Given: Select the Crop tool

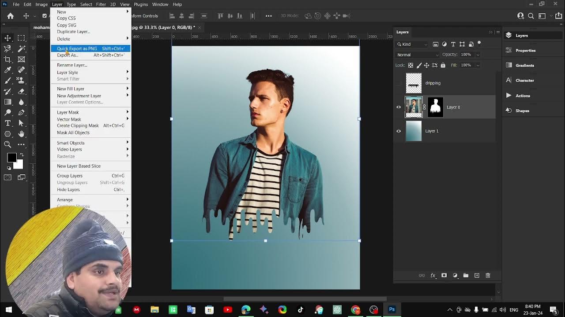Looking at the screenshot, I should pos(8,59).
